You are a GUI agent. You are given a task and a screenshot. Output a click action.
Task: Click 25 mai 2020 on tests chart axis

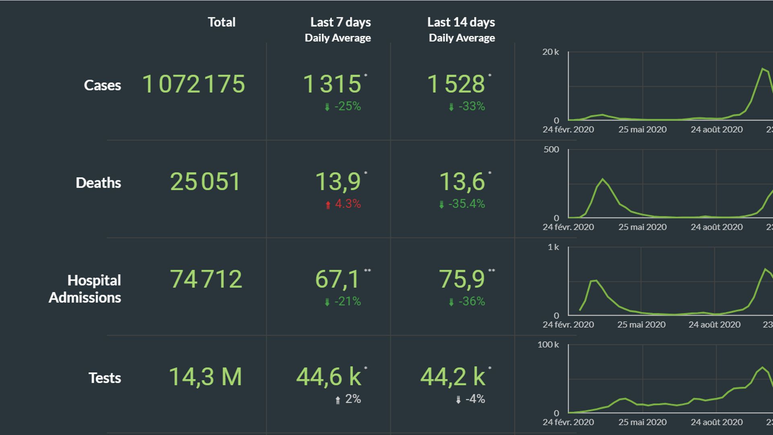643,422
